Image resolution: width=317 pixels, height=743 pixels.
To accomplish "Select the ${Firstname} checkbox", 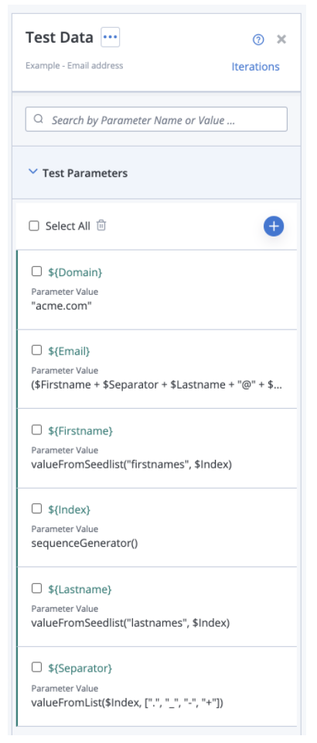I will coord(36,430).
